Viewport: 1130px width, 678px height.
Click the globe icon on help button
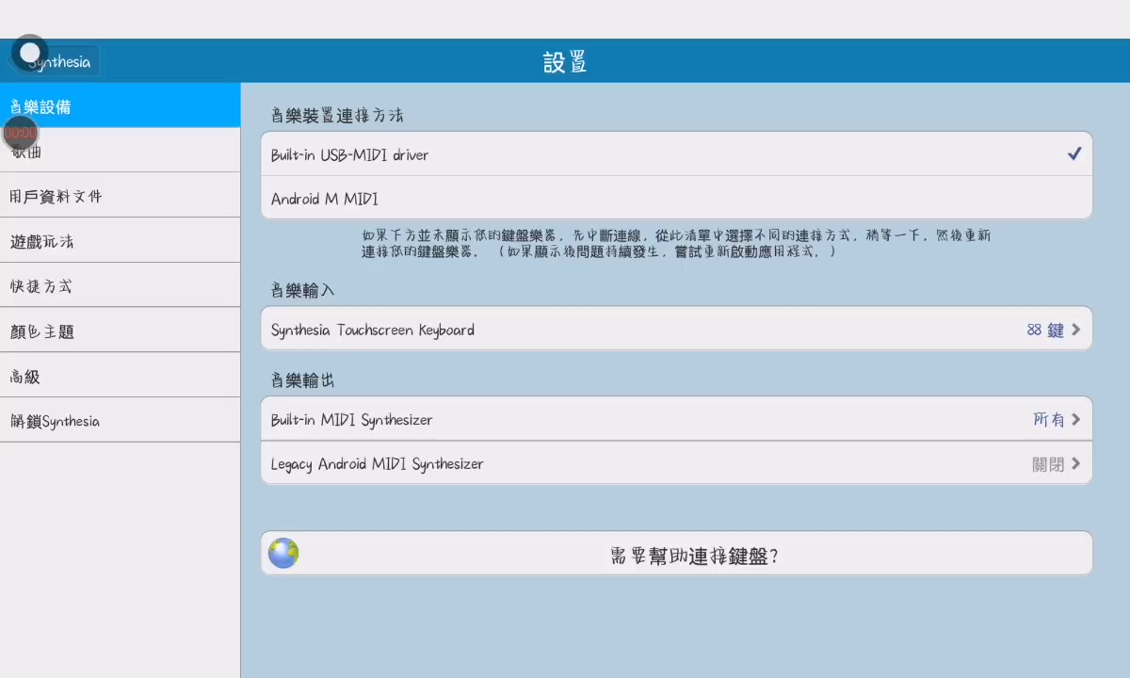[x=283, y=553]
